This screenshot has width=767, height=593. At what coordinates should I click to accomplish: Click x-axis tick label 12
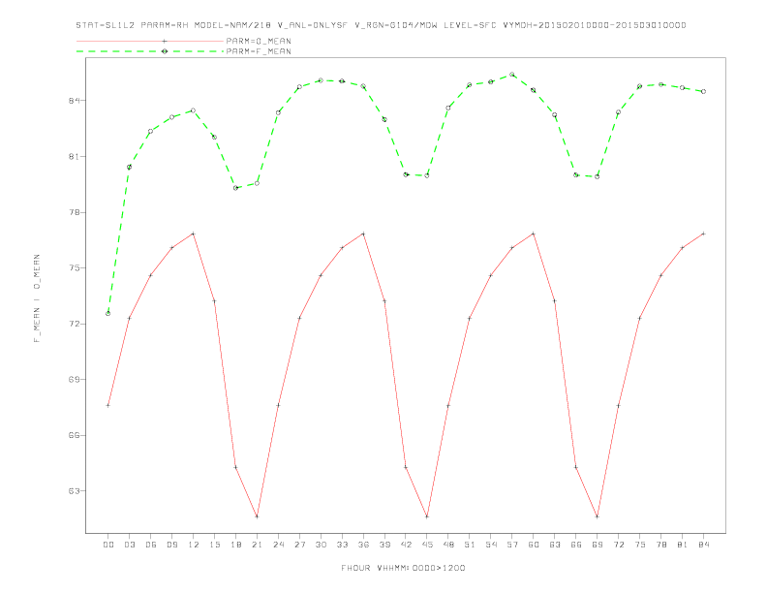tap(194, 545)
